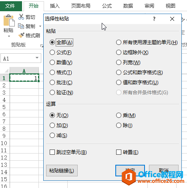The image size is (187, 188).
Task: Switch to the 公式 ribbon tab
Action: click(107, 6)
